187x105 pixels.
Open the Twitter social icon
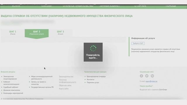[x=147, y=76]
